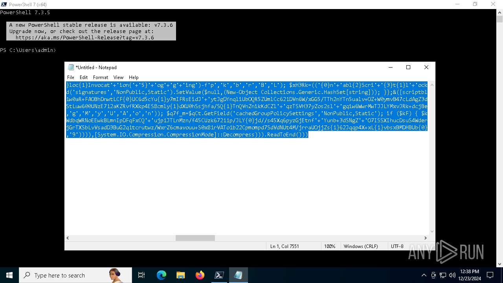Viewport: 503px width, 283px height.
Task: Click Notepad horizontal scrollbar right arrow
Action: point(425,238)
